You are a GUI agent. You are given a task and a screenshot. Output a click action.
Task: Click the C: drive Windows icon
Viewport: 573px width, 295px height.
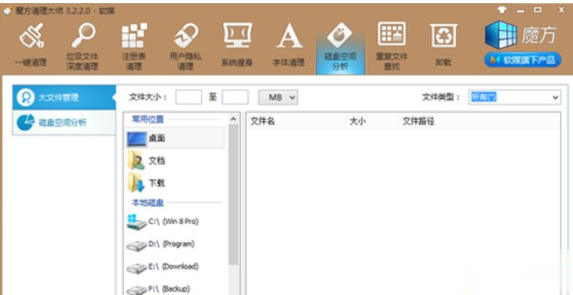136,222
